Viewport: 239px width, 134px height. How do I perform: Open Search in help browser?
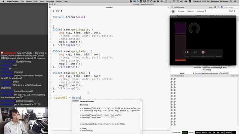tap(190, 11)
